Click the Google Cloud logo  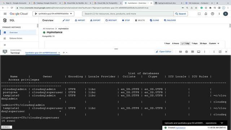tap(18, 14)
